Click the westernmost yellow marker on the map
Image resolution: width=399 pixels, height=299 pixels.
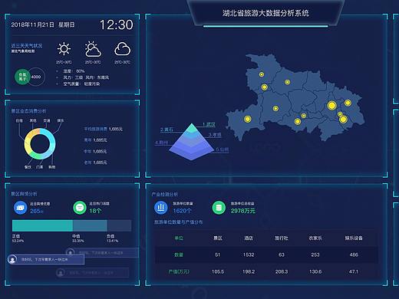pyautogui.click(x=247, y=119)
